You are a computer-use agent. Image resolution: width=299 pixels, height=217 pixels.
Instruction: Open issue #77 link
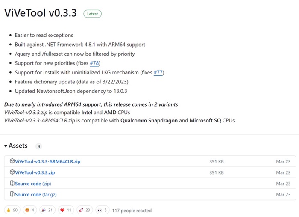(x=158, y=73)
